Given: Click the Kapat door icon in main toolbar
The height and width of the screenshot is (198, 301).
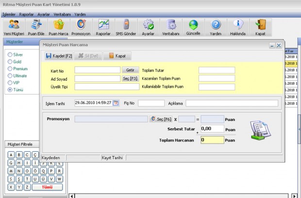Looking at the screenshot, I should (x=260, y=28).
